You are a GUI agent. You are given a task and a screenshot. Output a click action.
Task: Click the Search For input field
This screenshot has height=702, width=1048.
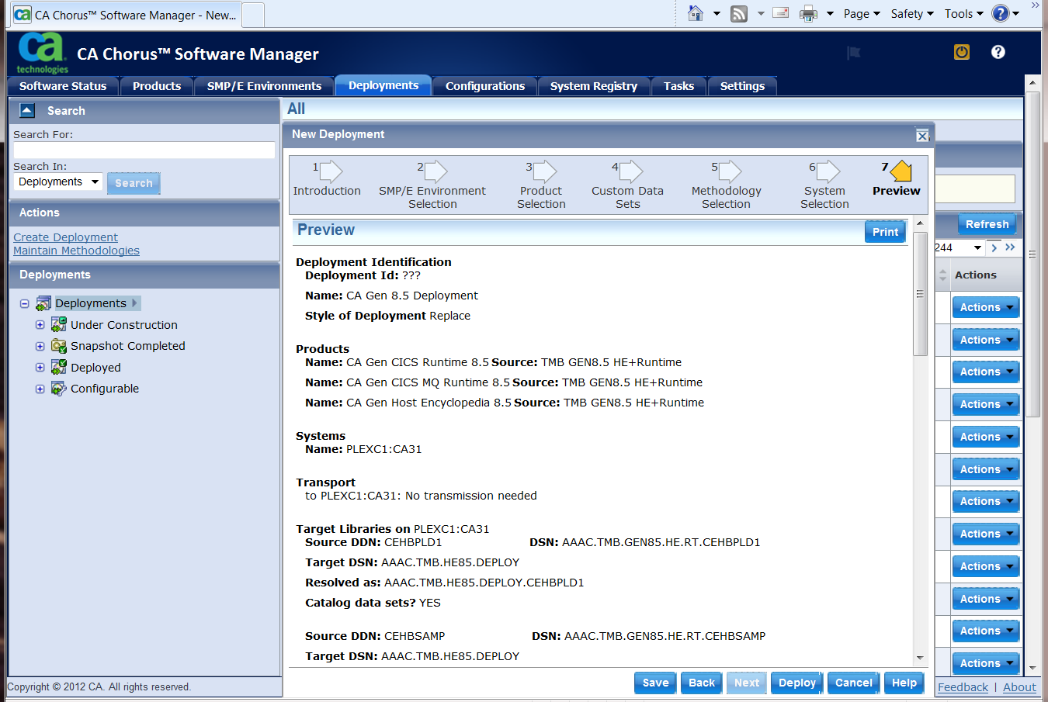click(x=144, y=150)
